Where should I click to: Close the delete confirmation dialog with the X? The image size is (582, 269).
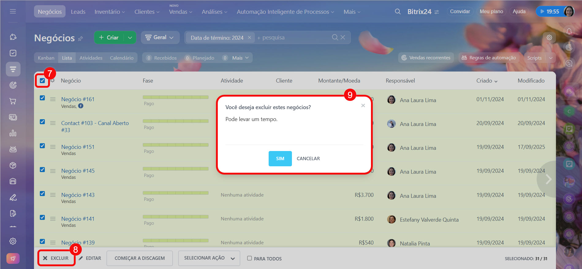coord(363,105)
